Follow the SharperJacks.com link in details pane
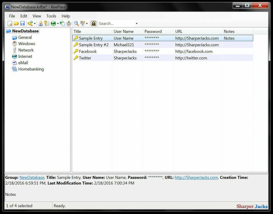 pos(196,177)
